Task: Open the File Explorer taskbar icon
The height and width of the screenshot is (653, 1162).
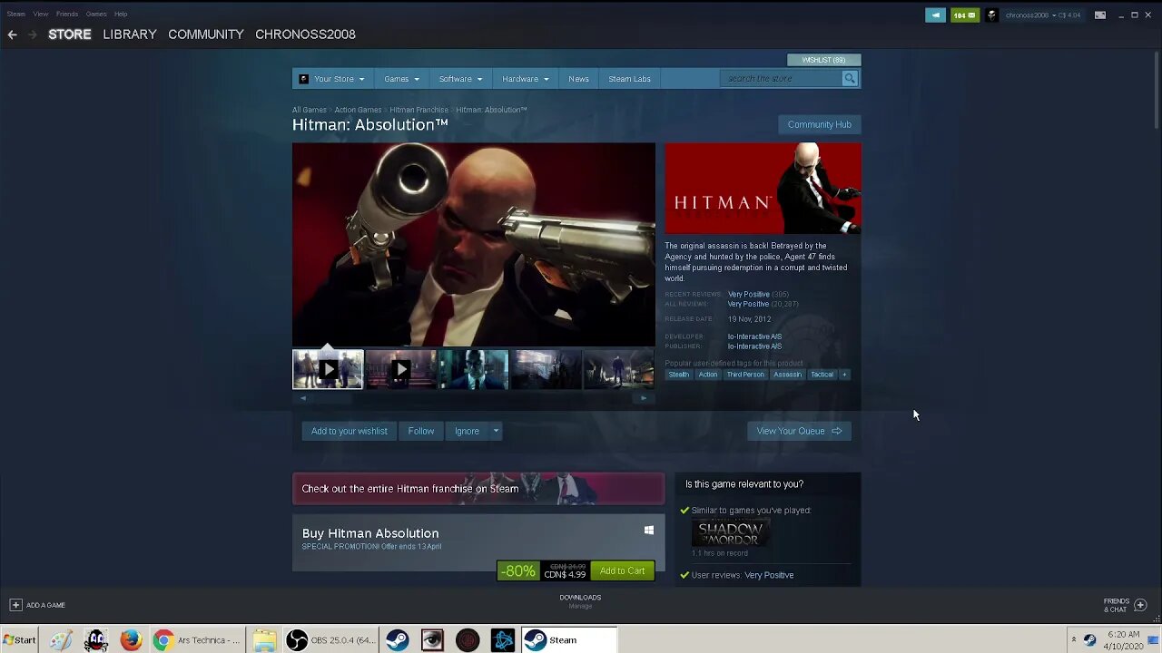Action: [x=264, y=640]
